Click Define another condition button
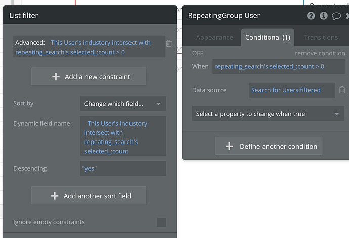This screenshot has height=238, width=349. point(269,146)
